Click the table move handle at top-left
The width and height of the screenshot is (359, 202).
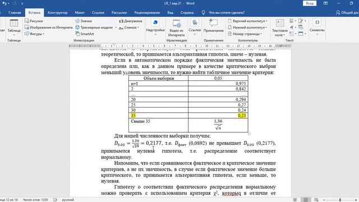point(127,74)
